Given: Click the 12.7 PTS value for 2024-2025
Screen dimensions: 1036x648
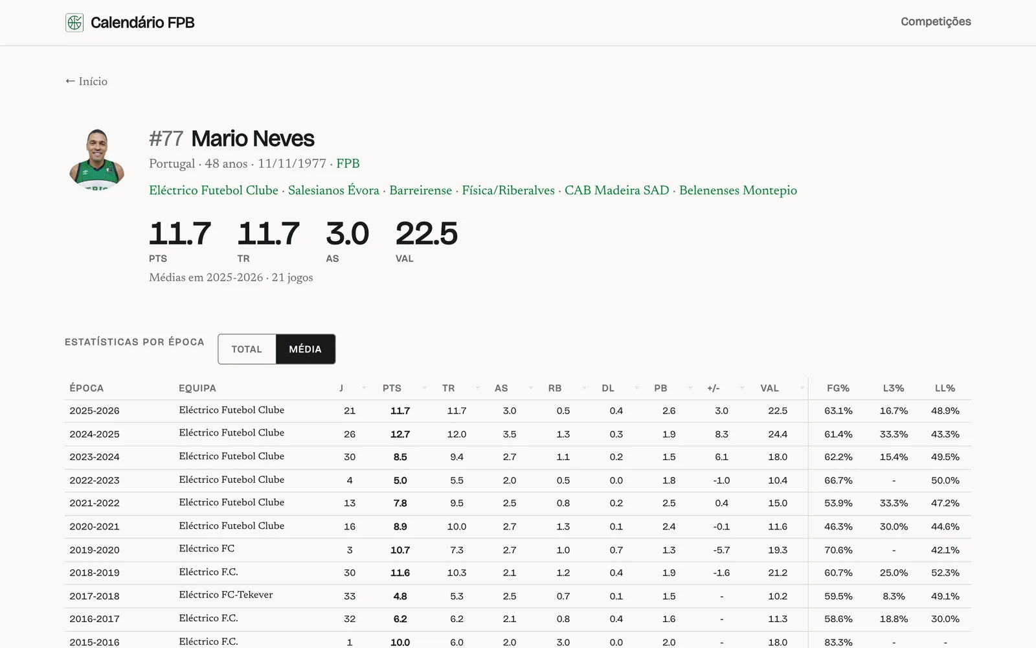Looking at the screenshot, I should click(x=400, y=434).
